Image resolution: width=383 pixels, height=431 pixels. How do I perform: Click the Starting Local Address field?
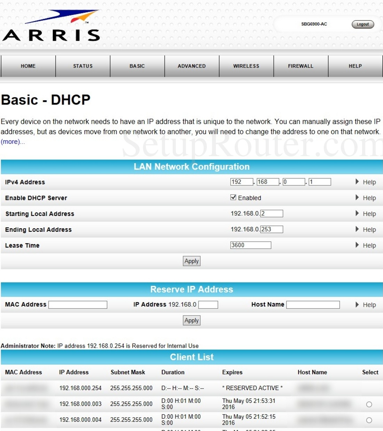click(272, 214)
